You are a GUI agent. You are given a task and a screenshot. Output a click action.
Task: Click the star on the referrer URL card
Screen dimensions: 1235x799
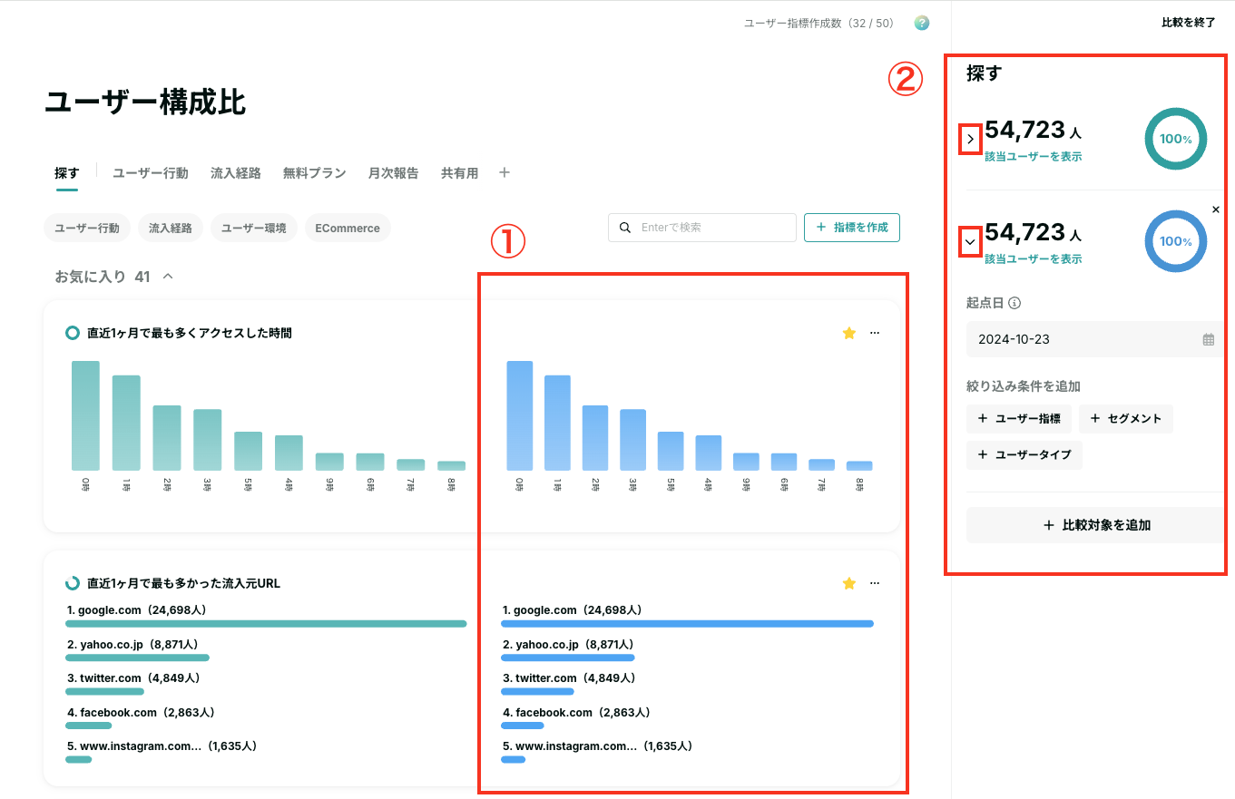pos(849,583)
